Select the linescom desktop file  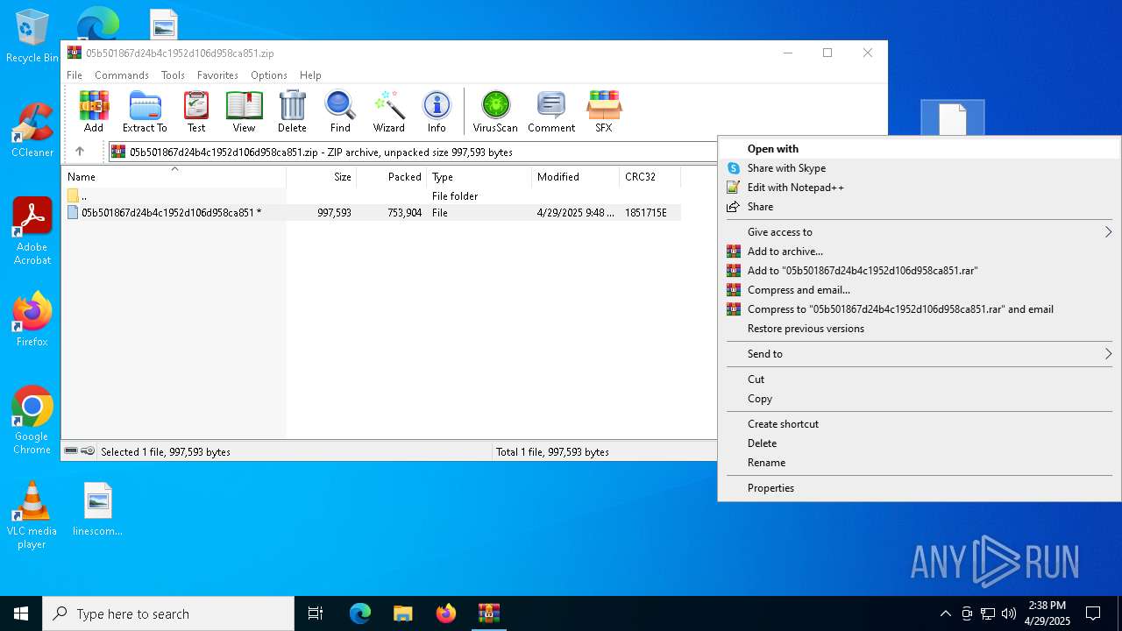click(x=97, y=509)
